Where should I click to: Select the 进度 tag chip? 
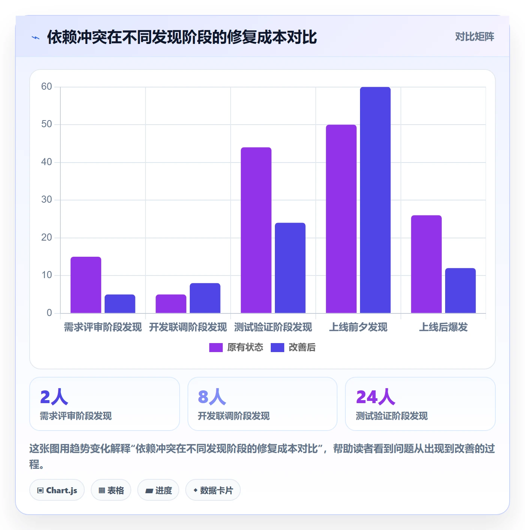click(158, 490)
